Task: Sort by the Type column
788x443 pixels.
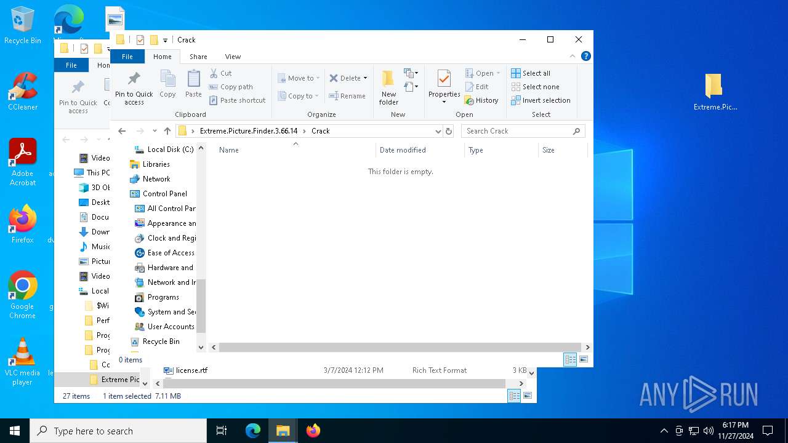Action: 501,150
